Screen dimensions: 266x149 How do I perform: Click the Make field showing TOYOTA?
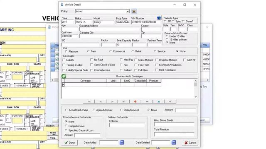tap(83, 22)
